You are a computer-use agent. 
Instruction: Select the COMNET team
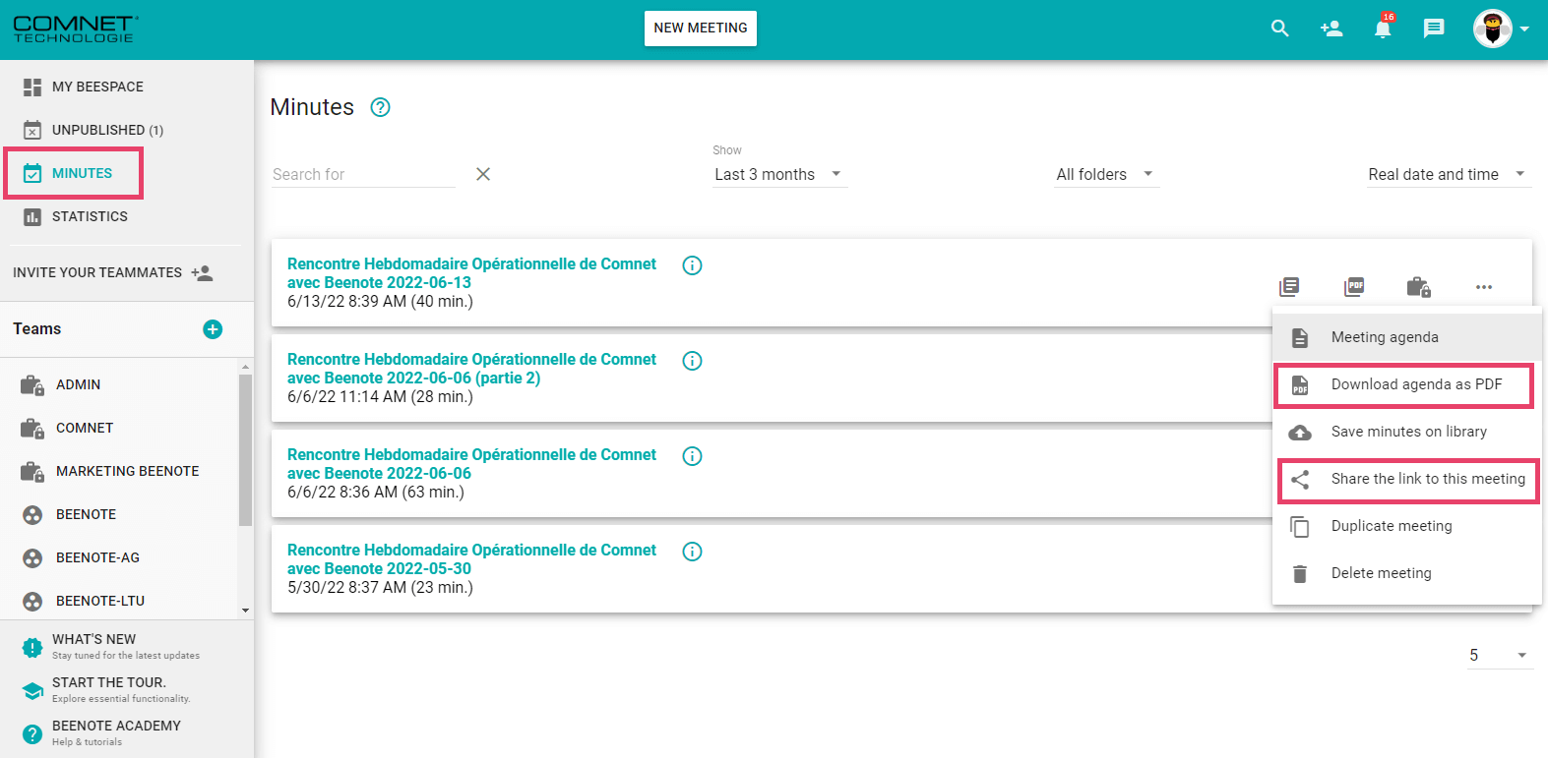click(x=85, y=428)
